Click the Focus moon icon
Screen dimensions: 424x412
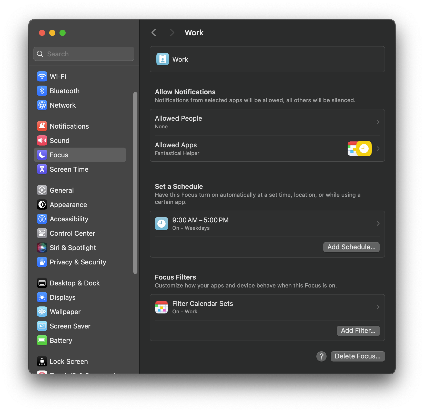coord(42,155)
